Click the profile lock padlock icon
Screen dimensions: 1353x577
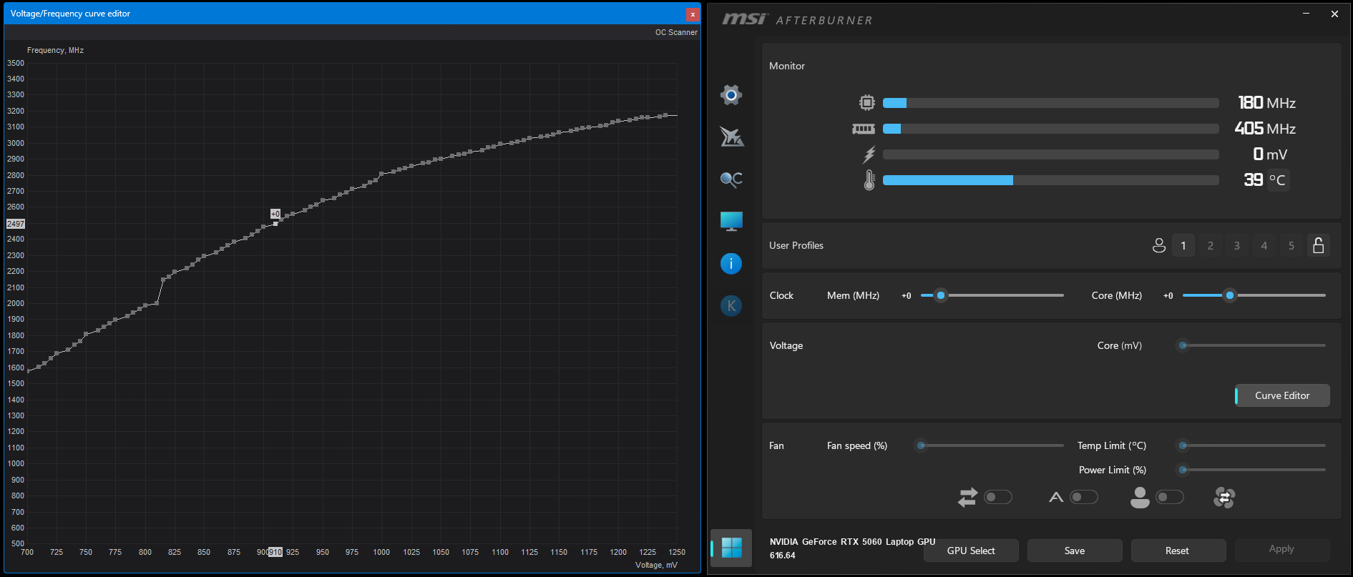point(1318,245)
